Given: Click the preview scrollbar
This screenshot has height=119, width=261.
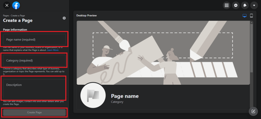Looking at the screenshot, I should click(252, 48).
